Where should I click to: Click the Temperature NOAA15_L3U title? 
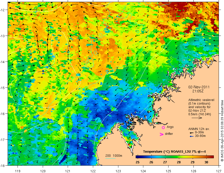coord(174,152)
